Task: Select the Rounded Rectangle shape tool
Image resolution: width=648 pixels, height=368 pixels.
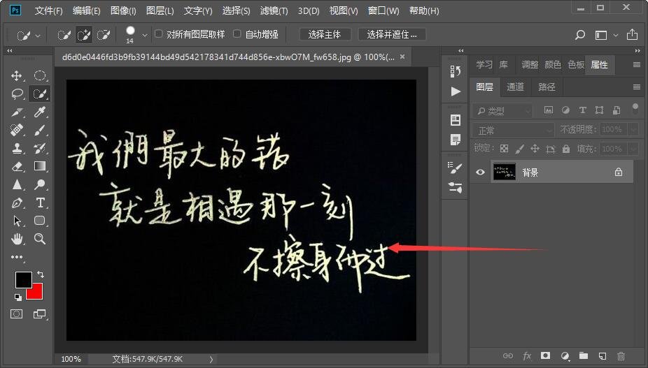Action: [x=40, y=220]
